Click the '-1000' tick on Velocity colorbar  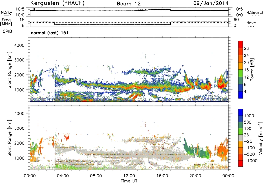pos(250,161)
